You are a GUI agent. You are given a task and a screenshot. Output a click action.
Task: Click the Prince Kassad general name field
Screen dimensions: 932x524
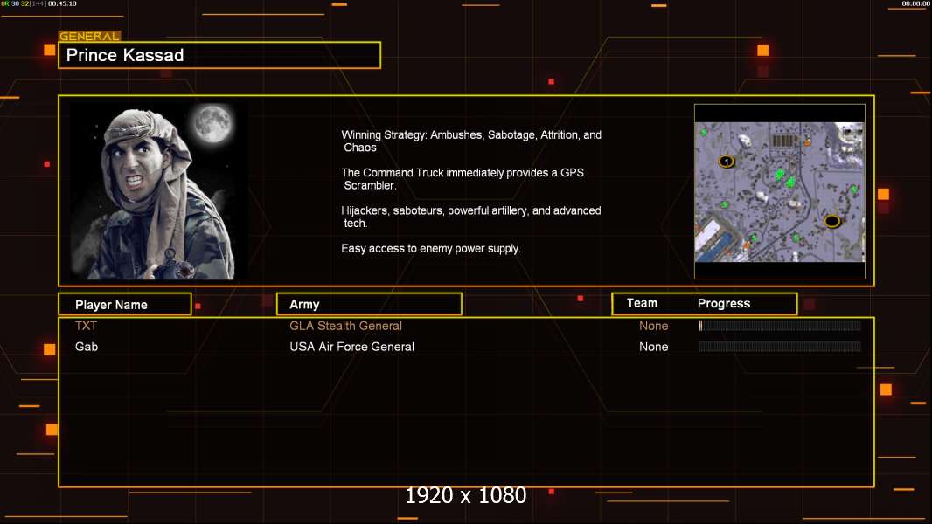click(x=219, y=55)
